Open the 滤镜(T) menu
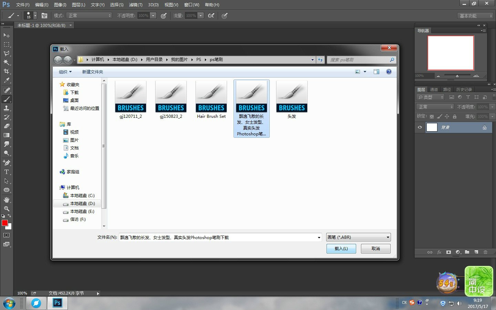The image size is (496, 310). click(x=135, y=5)
